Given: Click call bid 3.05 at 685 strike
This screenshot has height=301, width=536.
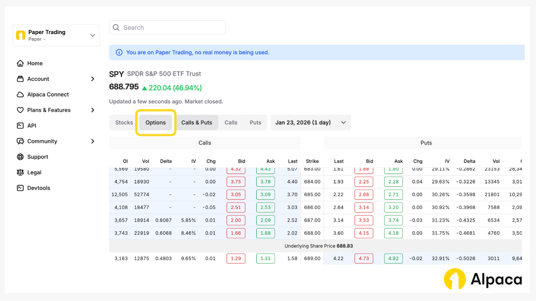Looking at the screenshot, I should (236, 194).
